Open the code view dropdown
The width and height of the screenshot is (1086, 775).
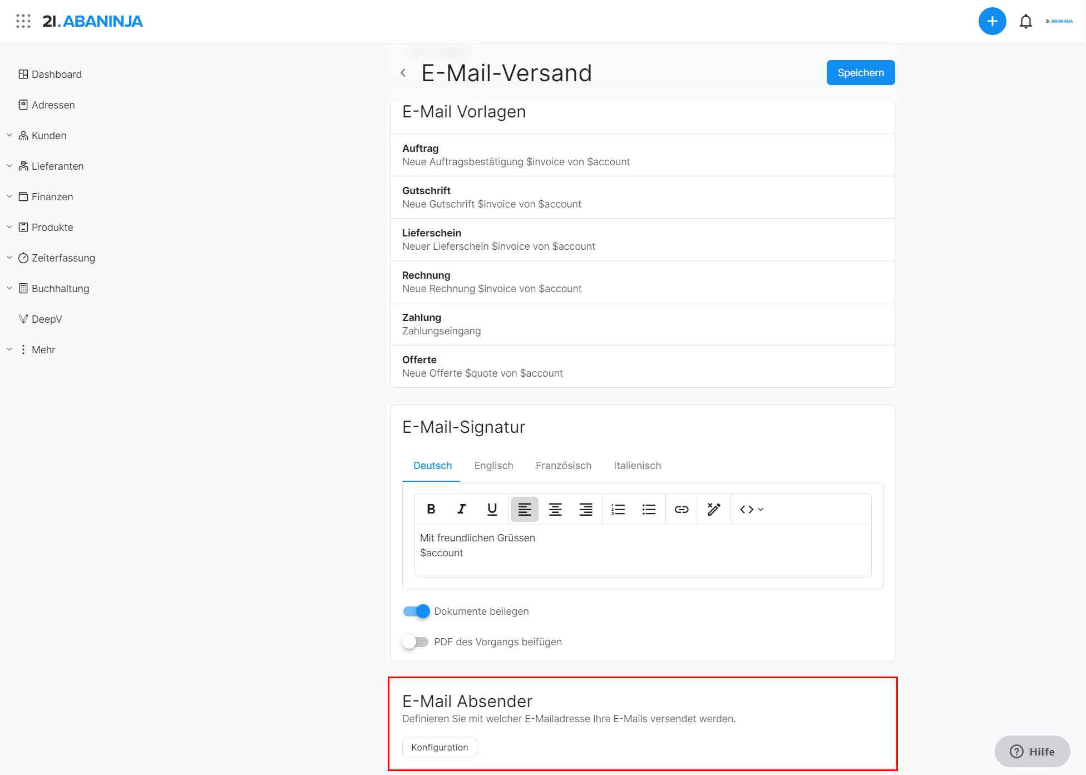[x=752, y=509]
